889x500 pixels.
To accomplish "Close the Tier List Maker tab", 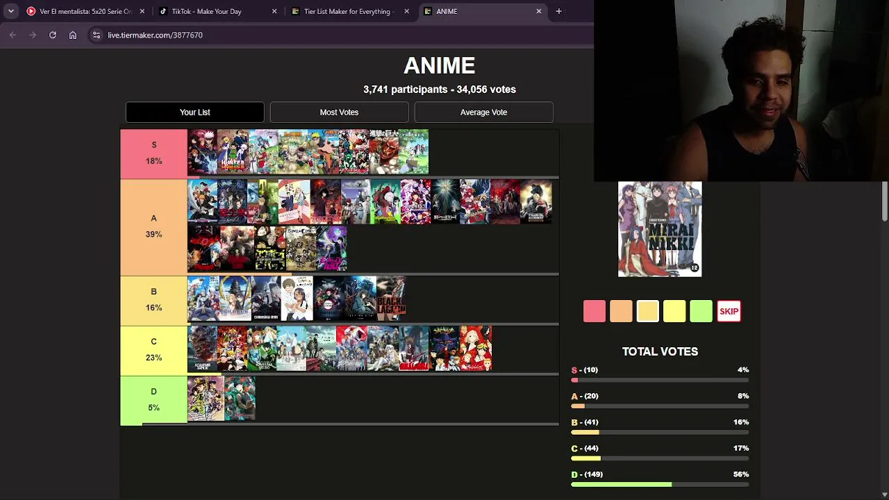I will point(406,11).
